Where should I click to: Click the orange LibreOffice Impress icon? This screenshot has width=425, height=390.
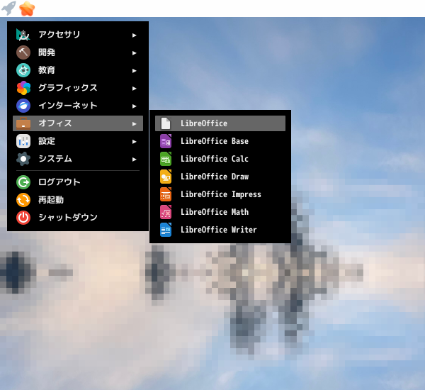(166, 194)
